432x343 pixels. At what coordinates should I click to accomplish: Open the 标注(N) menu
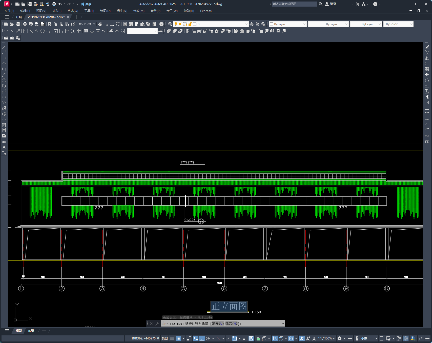122,11
